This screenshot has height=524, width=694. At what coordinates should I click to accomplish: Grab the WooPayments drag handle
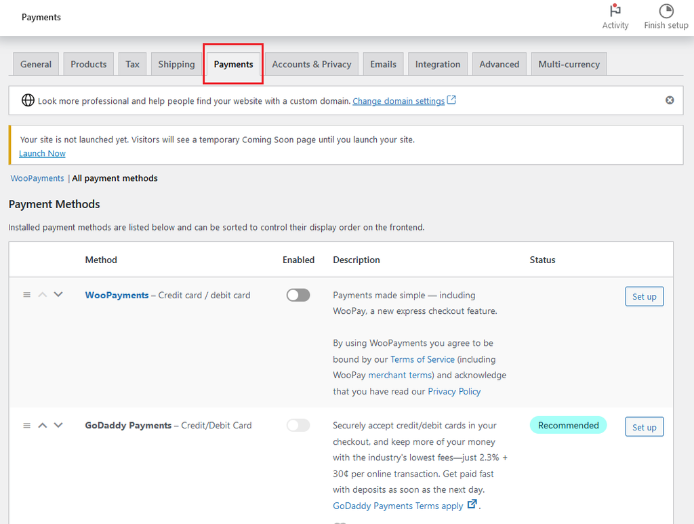(27, 295)
